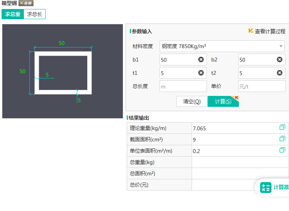
Task: Focus the b1 input field
Action: [x=183, y=60]
